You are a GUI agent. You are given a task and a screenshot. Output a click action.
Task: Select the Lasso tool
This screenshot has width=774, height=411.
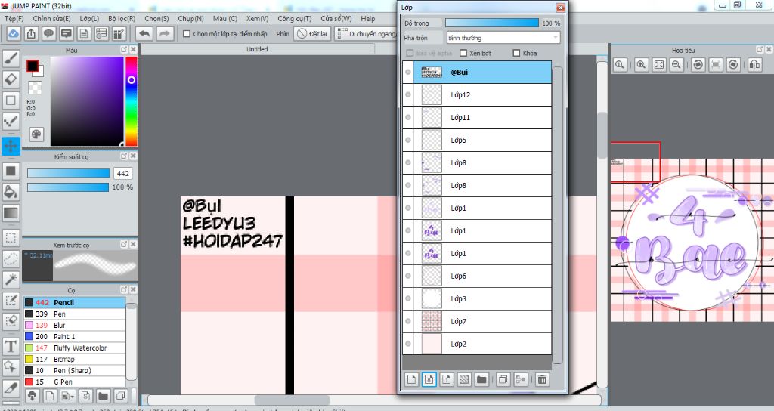pyautogui.click(x=11, y=259)
